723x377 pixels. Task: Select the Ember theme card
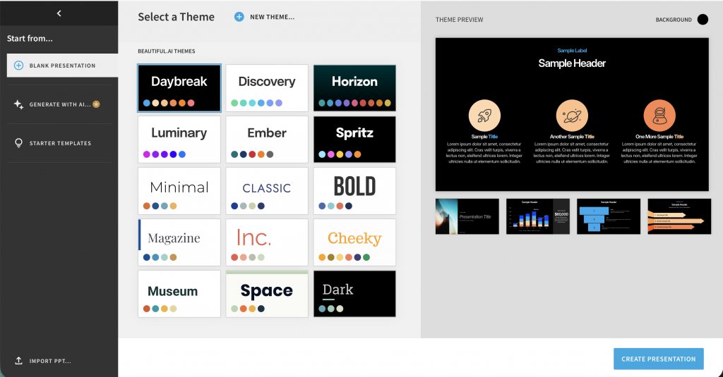coord(267,140)
